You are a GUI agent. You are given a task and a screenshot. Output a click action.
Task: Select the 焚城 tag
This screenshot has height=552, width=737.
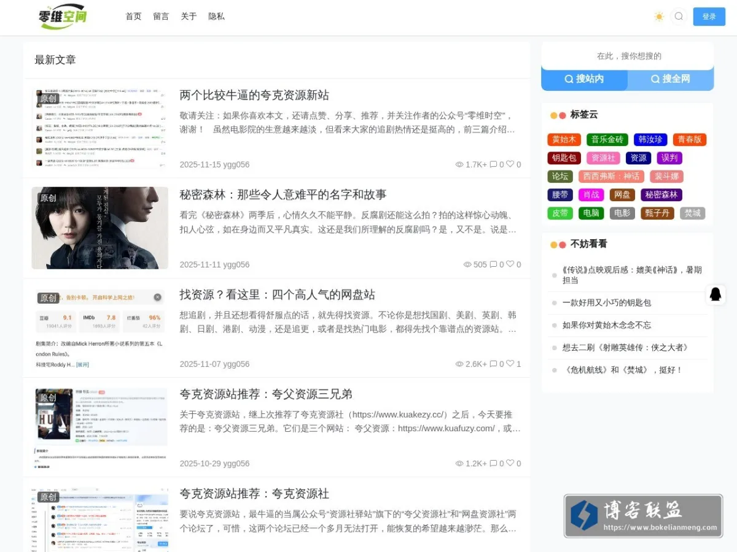click(x=692, y=213)
